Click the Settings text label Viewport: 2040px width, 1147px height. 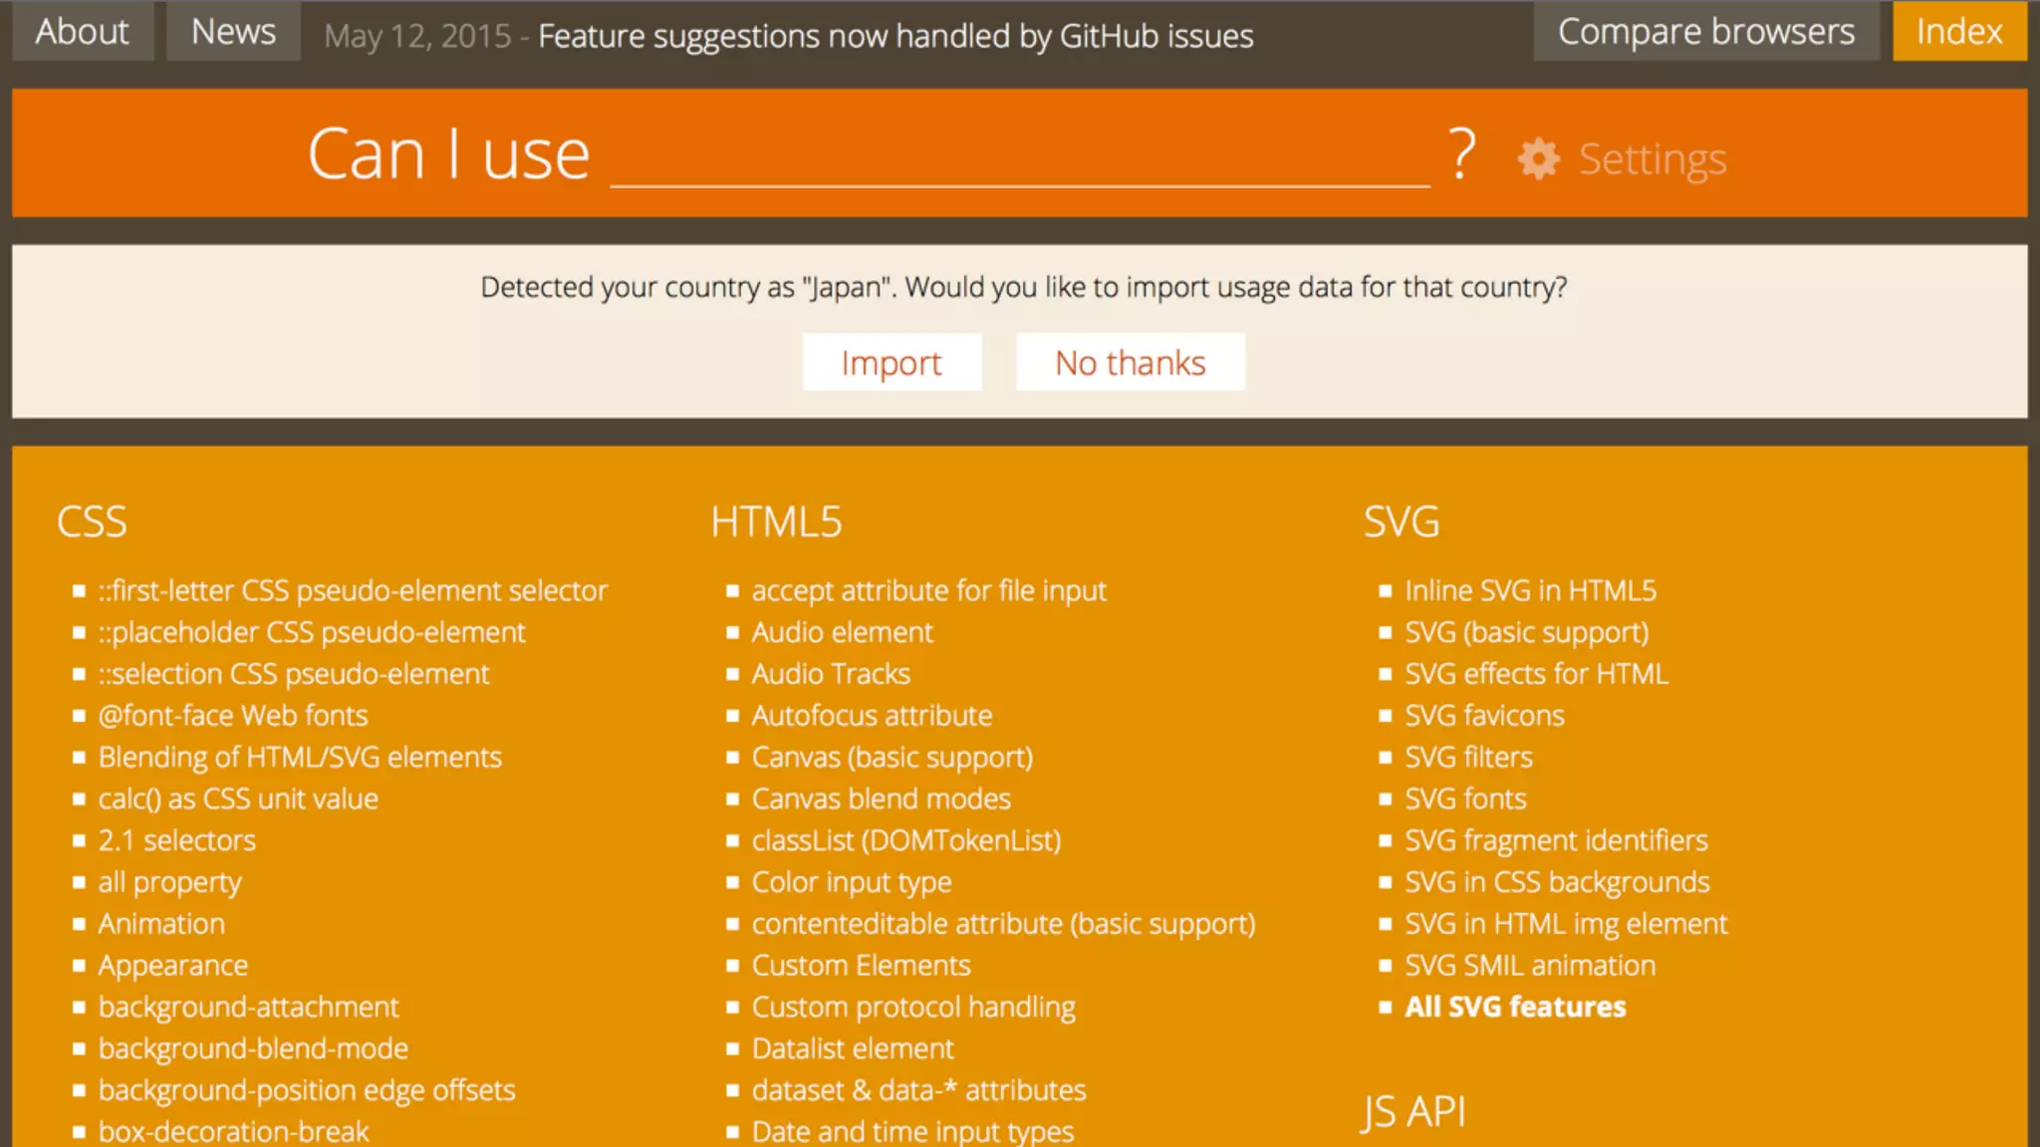pos(1652,159)
